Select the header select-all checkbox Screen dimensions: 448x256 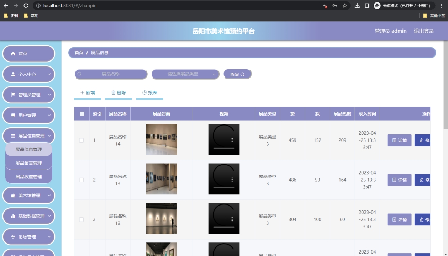coord(82,114)
